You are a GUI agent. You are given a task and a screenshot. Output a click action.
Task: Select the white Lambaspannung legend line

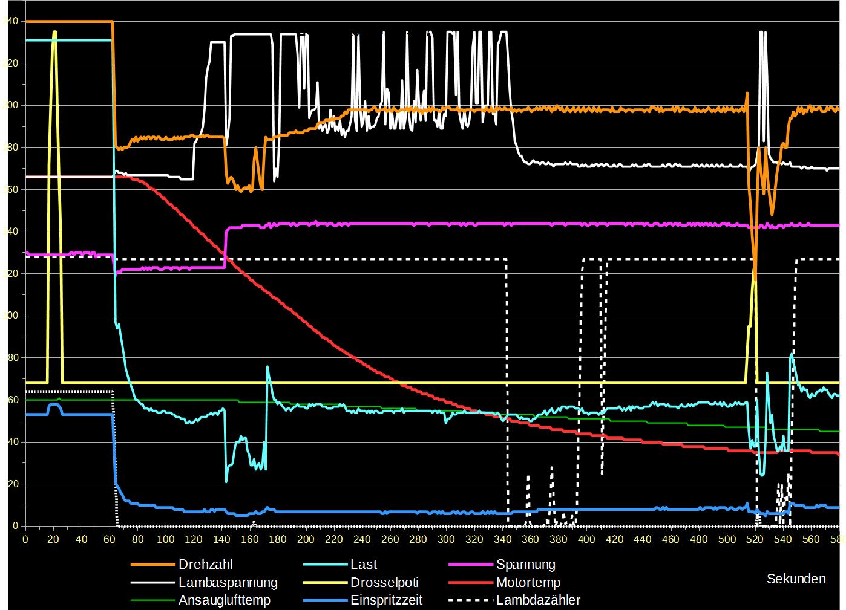pos(152,583)
